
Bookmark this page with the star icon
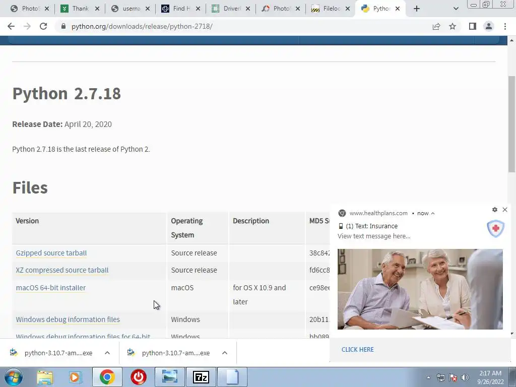453,26
